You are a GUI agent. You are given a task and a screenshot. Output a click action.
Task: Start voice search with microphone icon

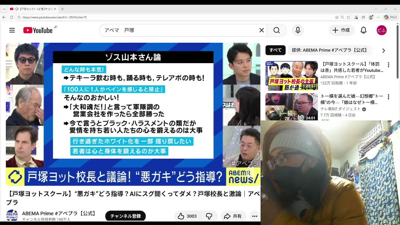[x=298, y=30]
